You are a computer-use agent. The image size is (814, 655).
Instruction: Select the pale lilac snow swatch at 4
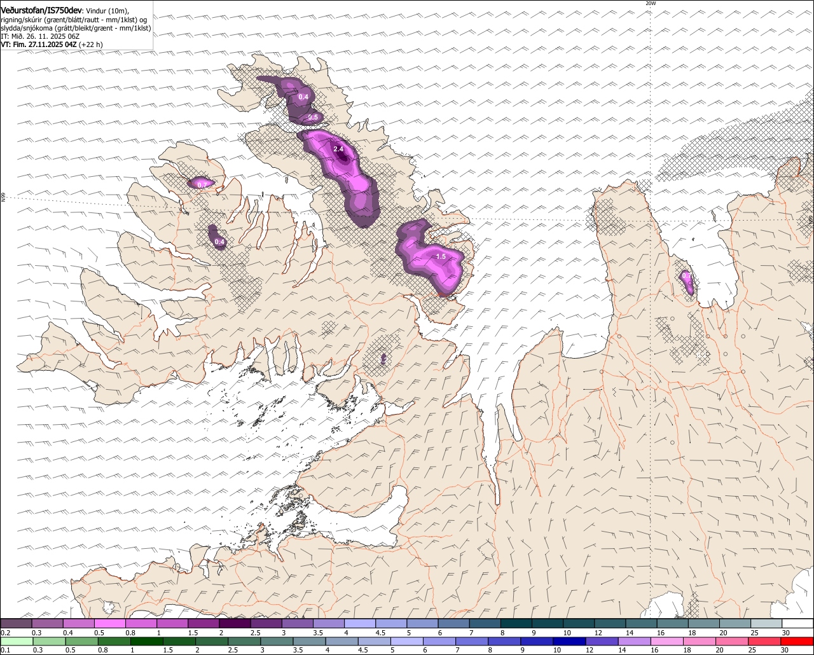(x=360, y=623)
